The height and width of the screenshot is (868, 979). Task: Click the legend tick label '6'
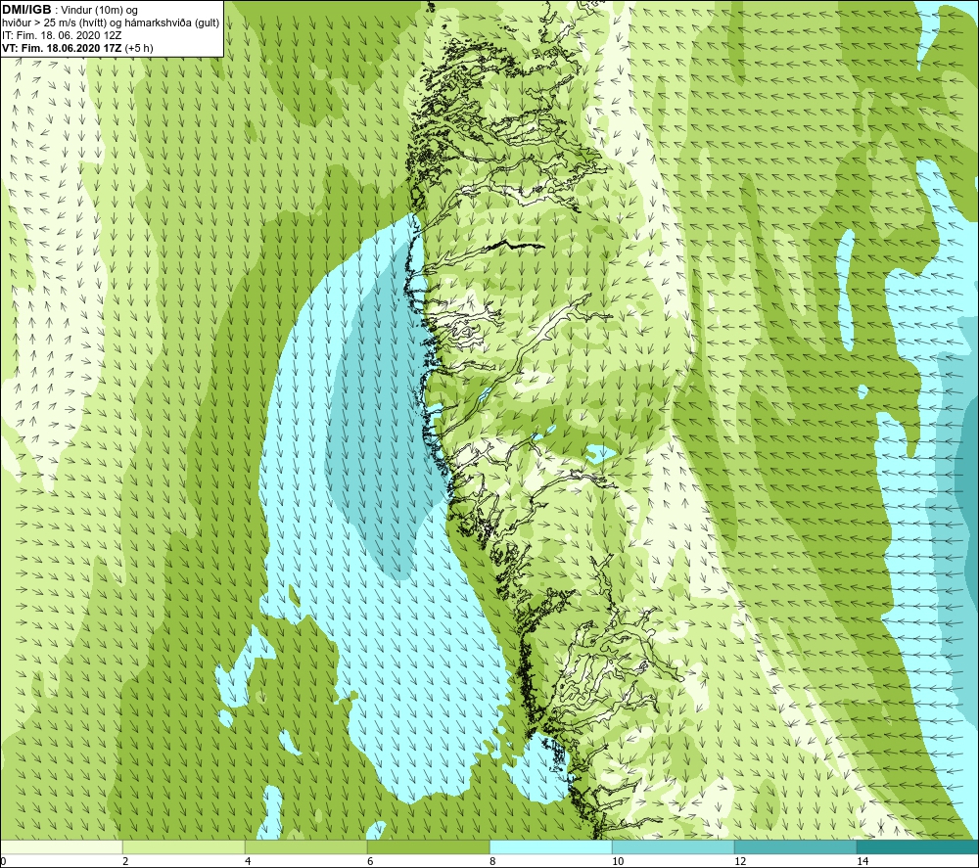(370, 861)
